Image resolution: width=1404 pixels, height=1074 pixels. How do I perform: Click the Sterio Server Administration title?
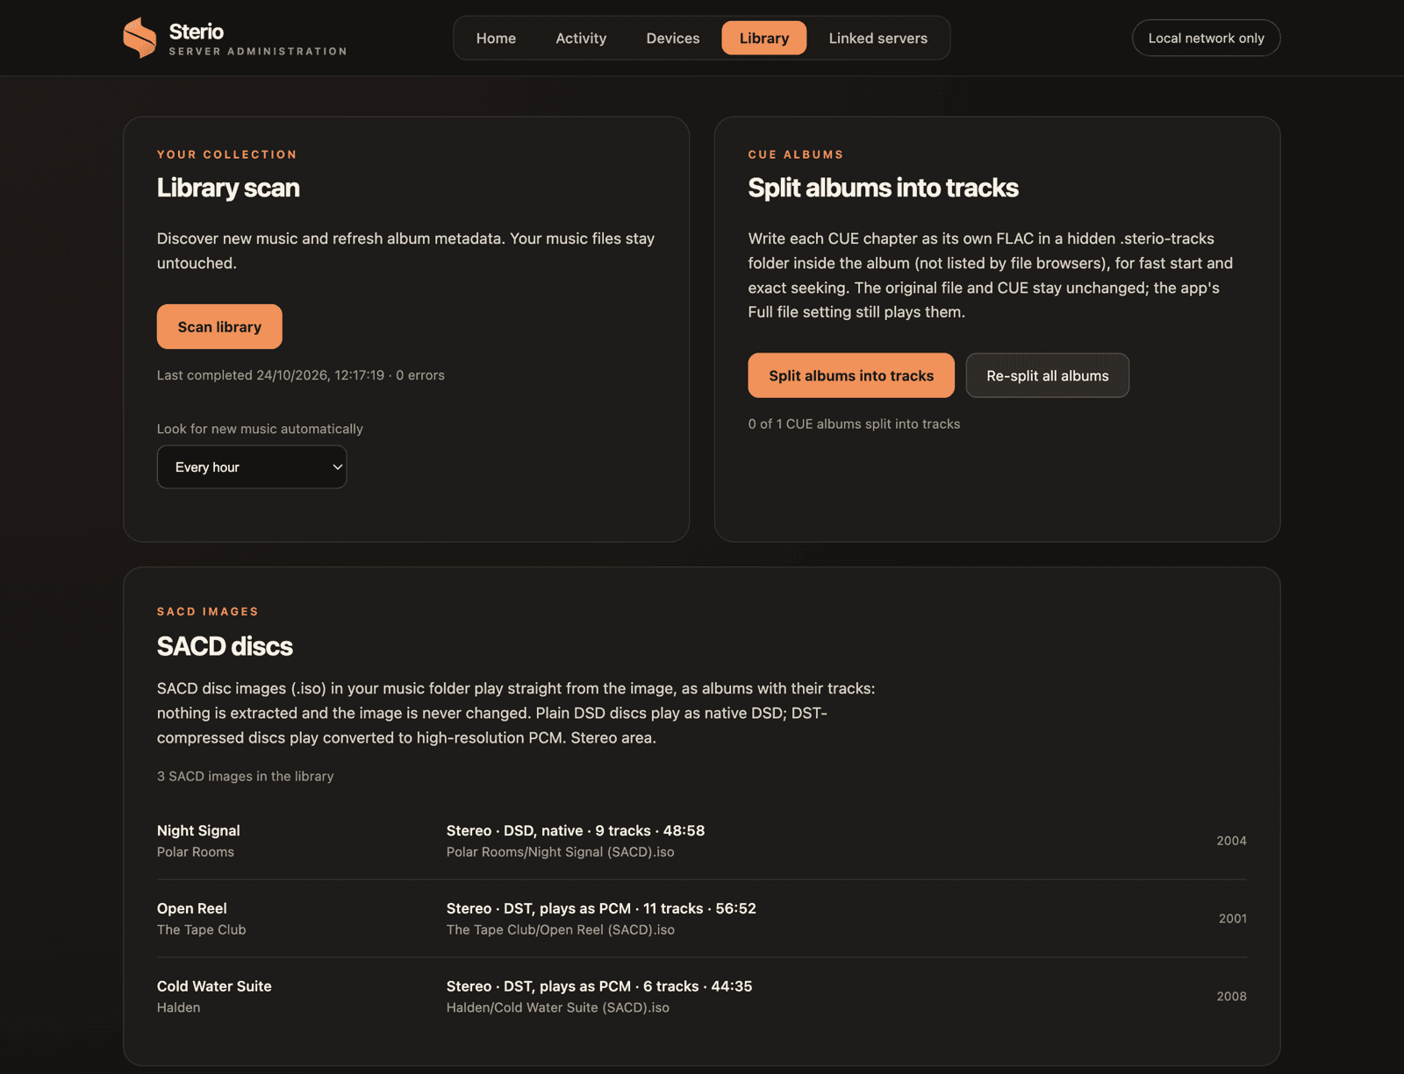click(x=257, y=39)
